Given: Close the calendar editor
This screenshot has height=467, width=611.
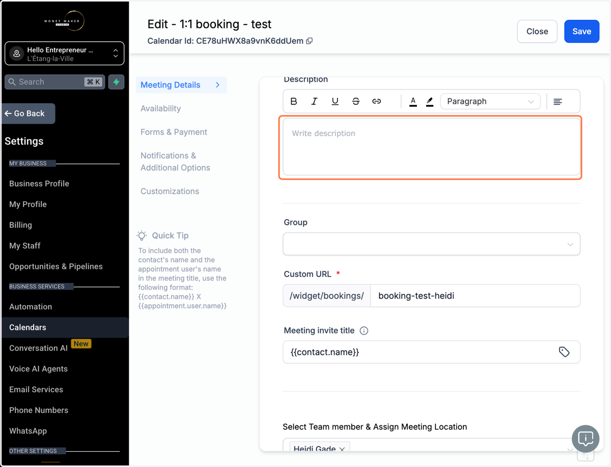Looking at the screenshot, I should 537,31.
